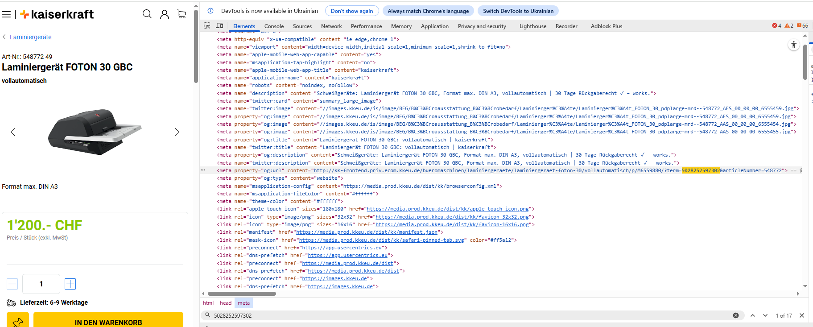Click meta breadcrumb in DOM path
The image size is (813, 327).
244,303
